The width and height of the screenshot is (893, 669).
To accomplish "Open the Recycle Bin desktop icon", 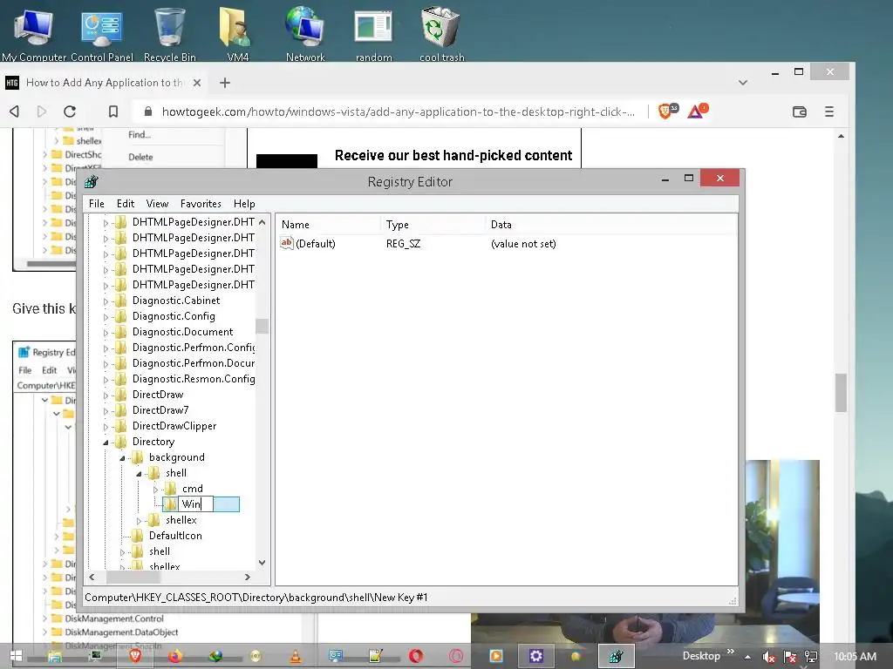I will pos(170,33).
